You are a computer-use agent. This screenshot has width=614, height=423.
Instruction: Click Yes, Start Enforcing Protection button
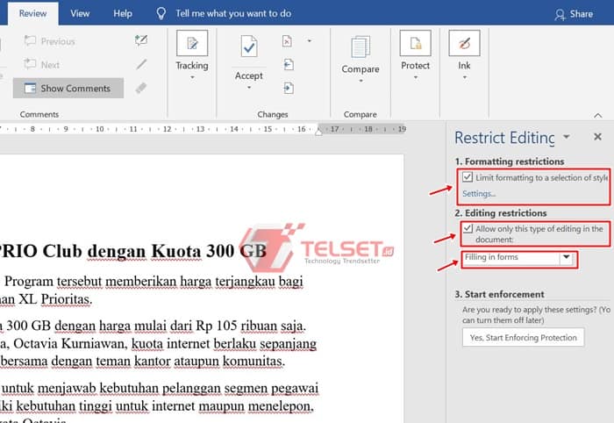(523, 337)
